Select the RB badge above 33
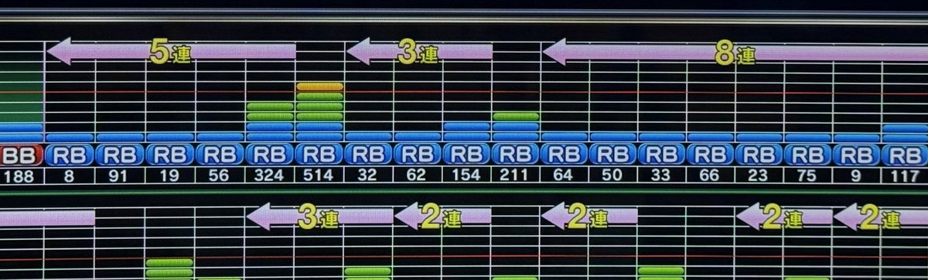 coord(662,155)
